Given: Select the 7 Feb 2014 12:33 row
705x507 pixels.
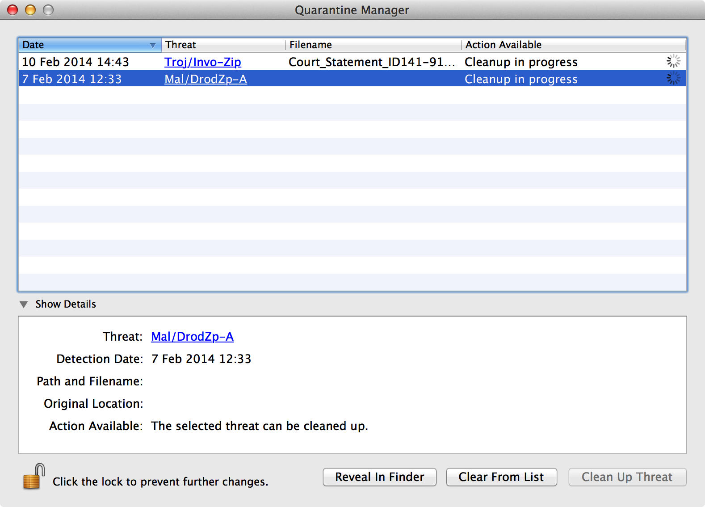Looking at the screenshot, I should tap(352, 79).
